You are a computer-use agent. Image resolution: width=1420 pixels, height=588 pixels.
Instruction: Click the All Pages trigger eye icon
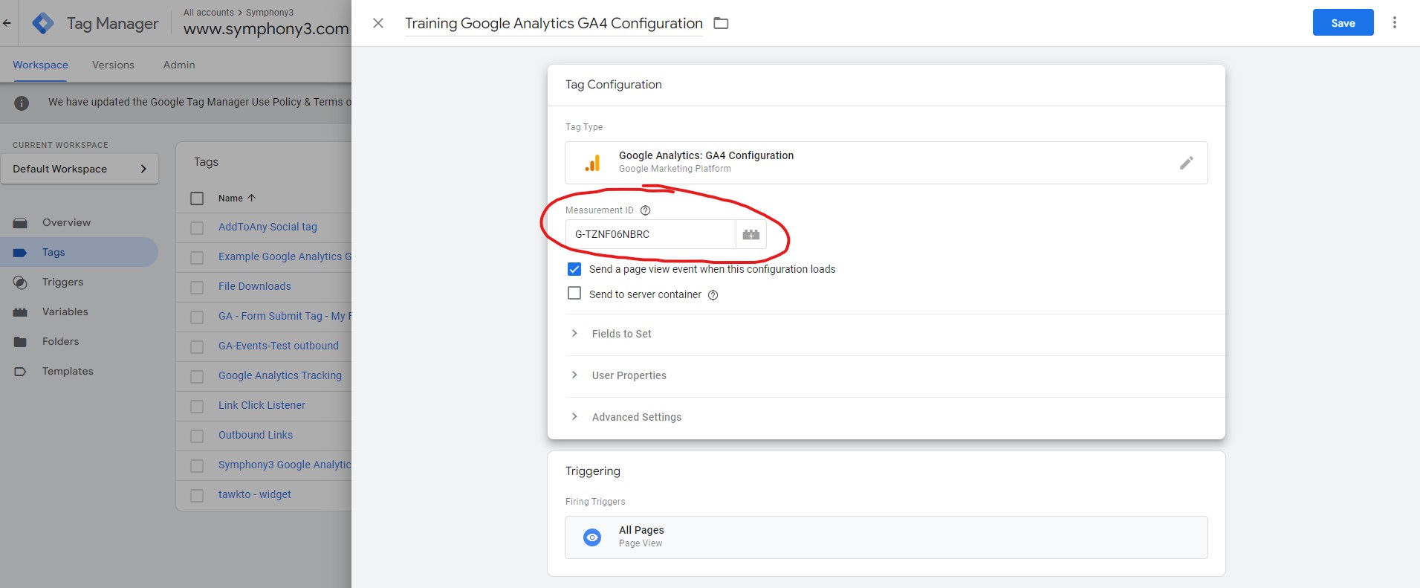click(x=592, y=537)
